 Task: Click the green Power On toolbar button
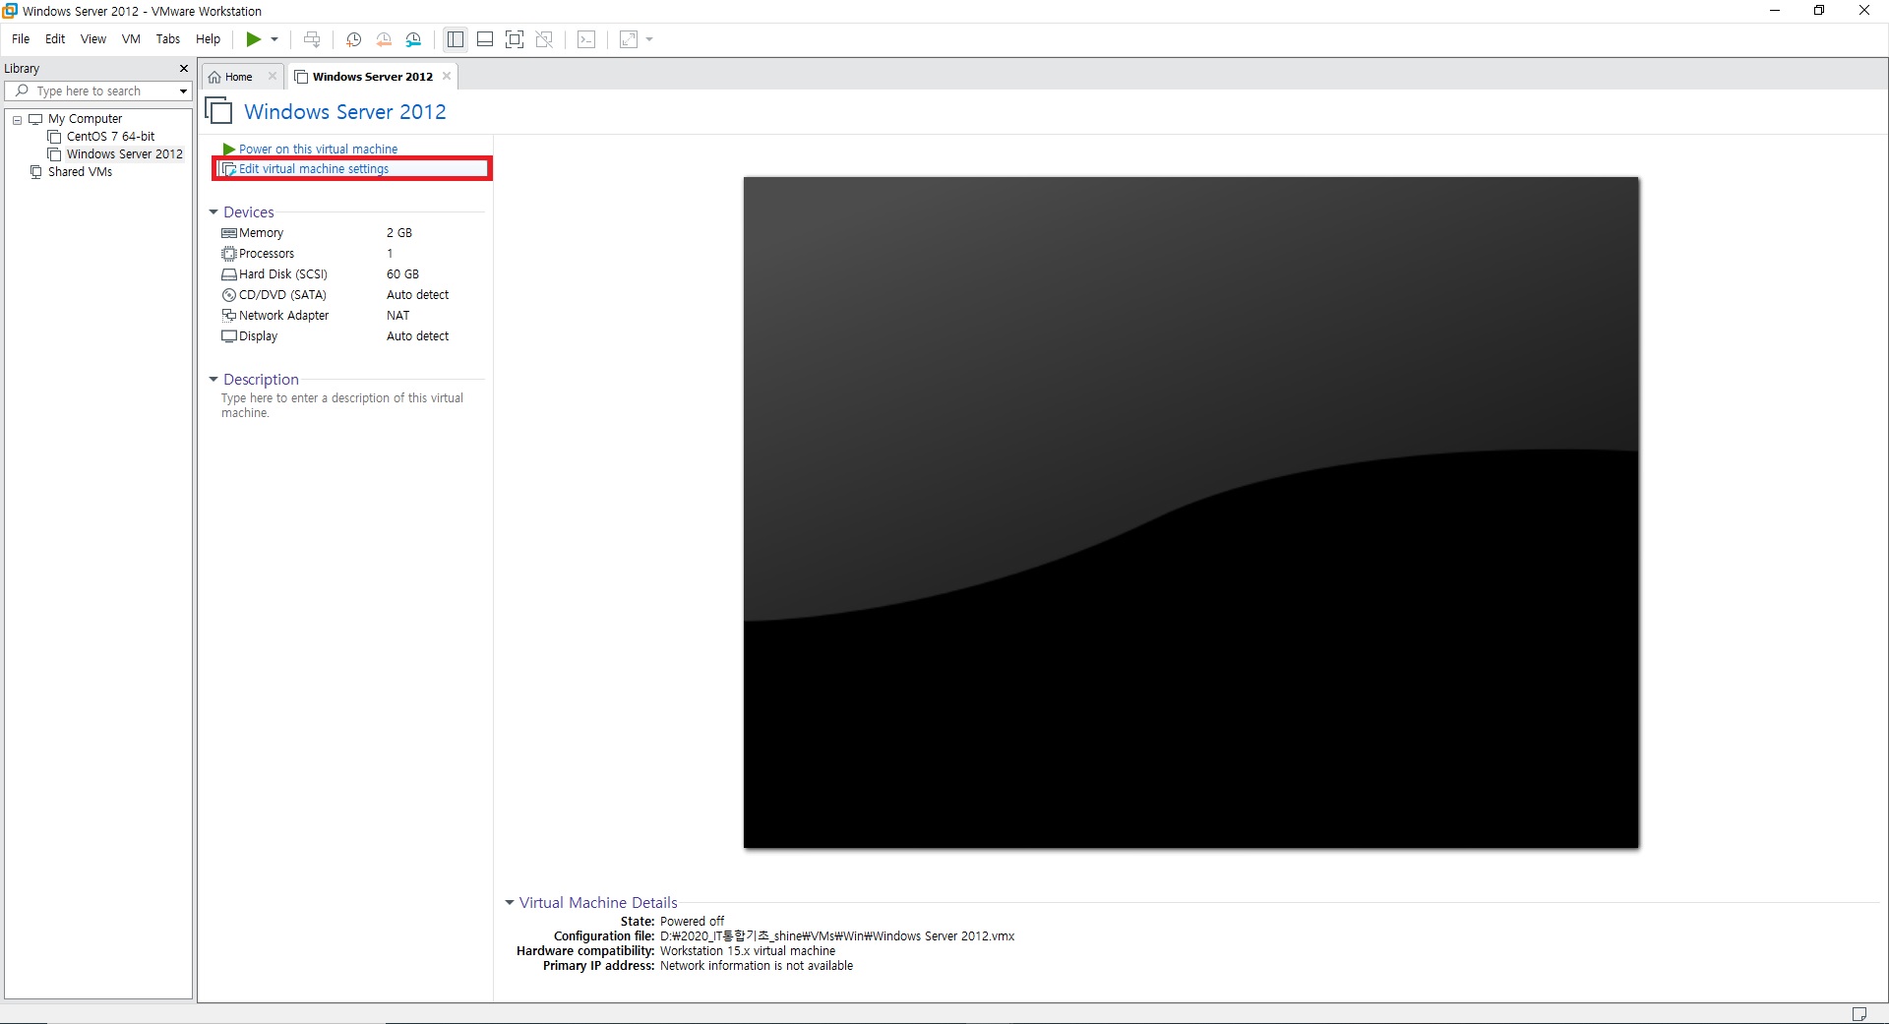pos(254,39)
